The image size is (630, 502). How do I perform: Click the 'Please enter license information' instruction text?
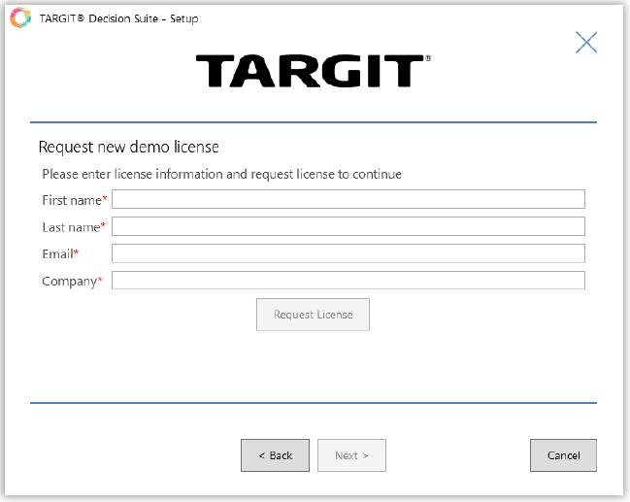pyautogui.click(x=221, y=175)
